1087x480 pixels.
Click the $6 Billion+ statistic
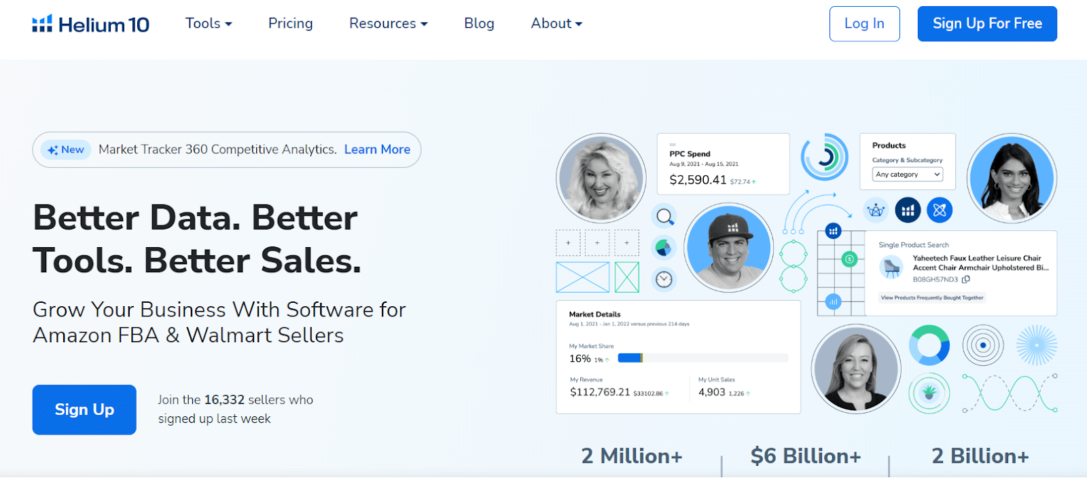[806, 456]
